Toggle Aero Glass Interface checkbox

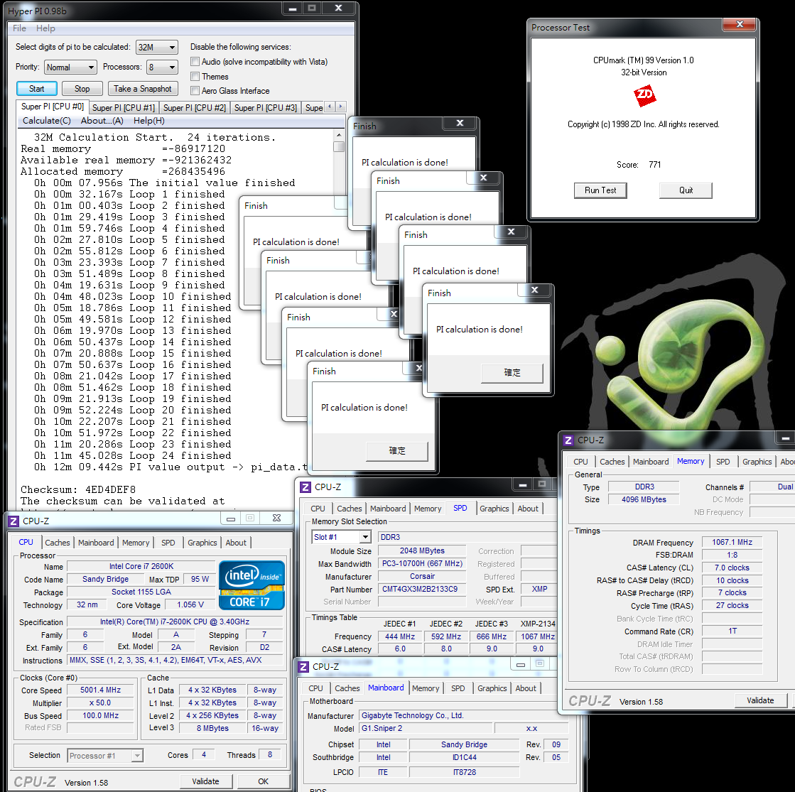click(195, 90)
